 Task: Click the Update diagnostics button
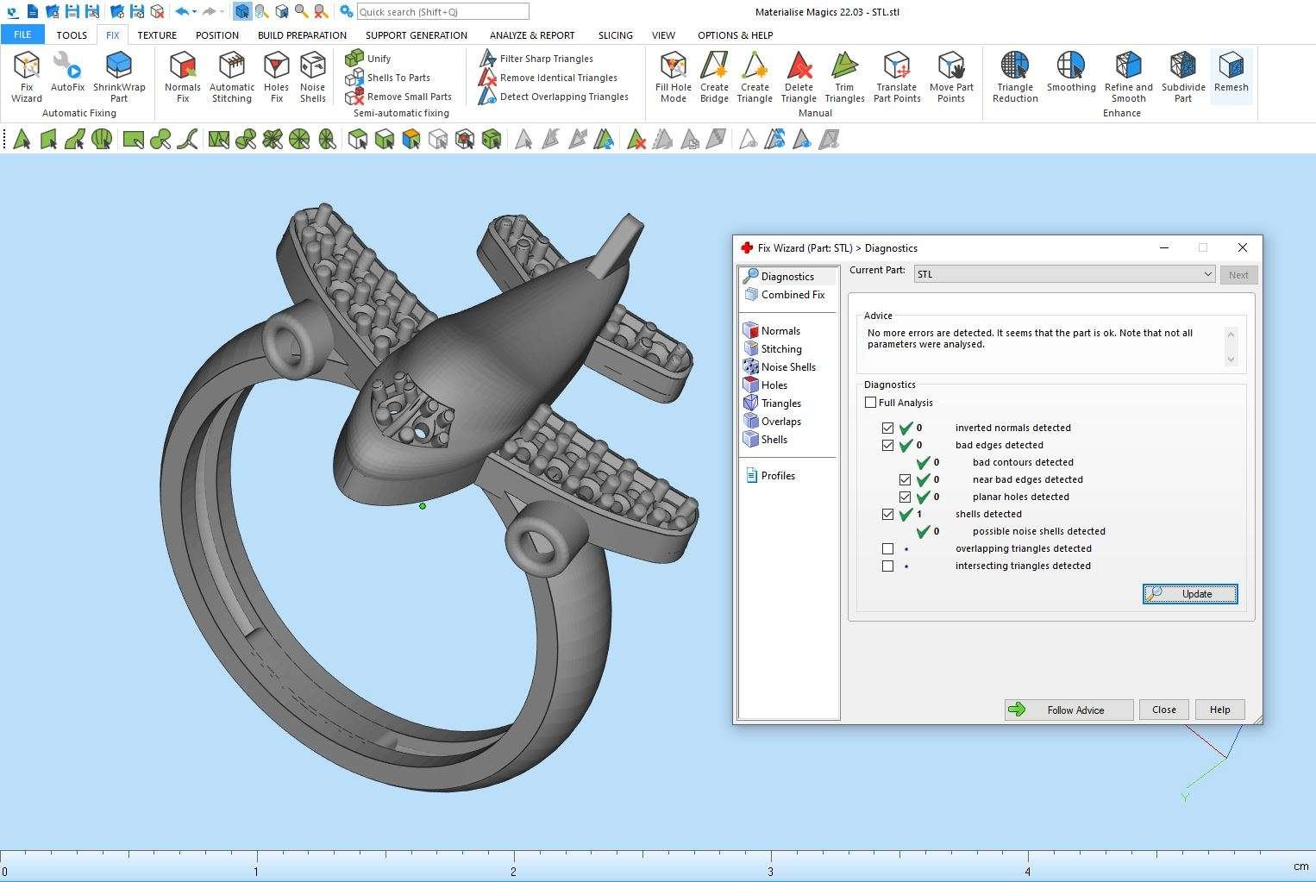click(1190, 594)
